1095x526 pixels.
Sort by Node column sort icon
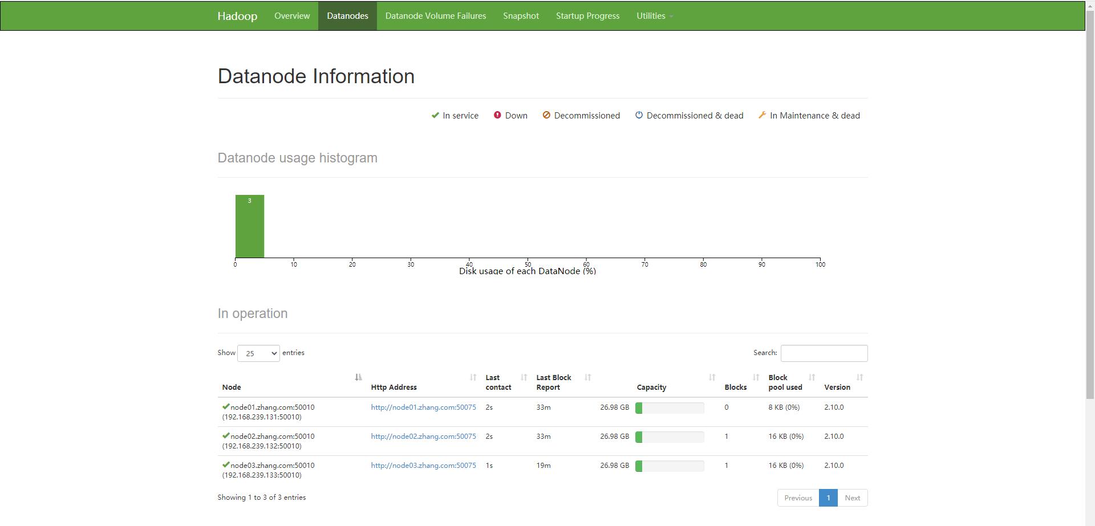pos(358,377)
